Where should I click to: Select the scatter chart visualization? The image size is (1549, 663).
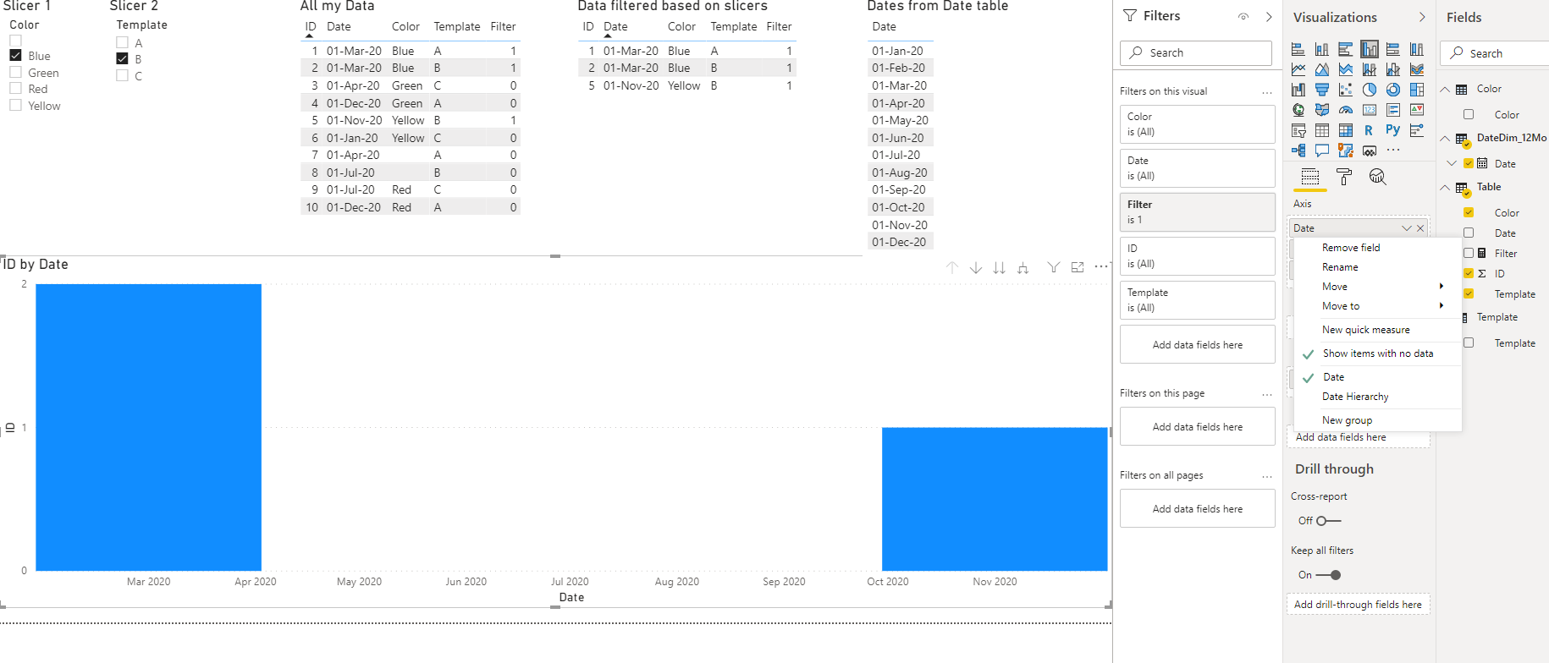click(1345, 90)
